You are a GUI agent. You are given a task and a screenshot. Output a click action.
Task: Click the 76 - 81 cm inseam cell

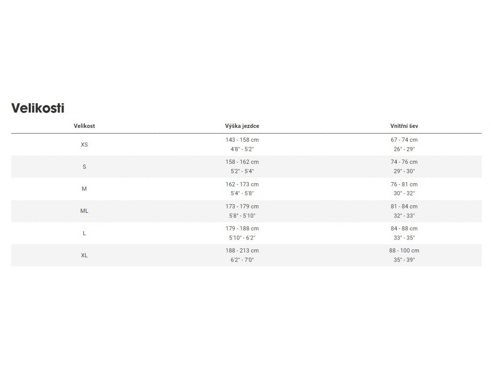(404, 189)
